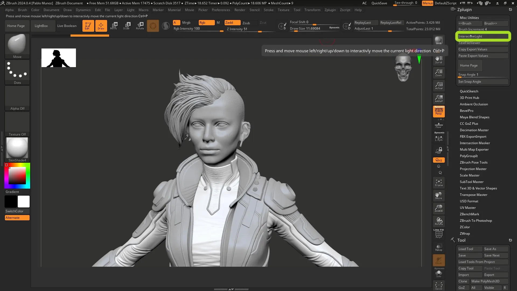Toggle the Menus visibility button

click(428, 3)
